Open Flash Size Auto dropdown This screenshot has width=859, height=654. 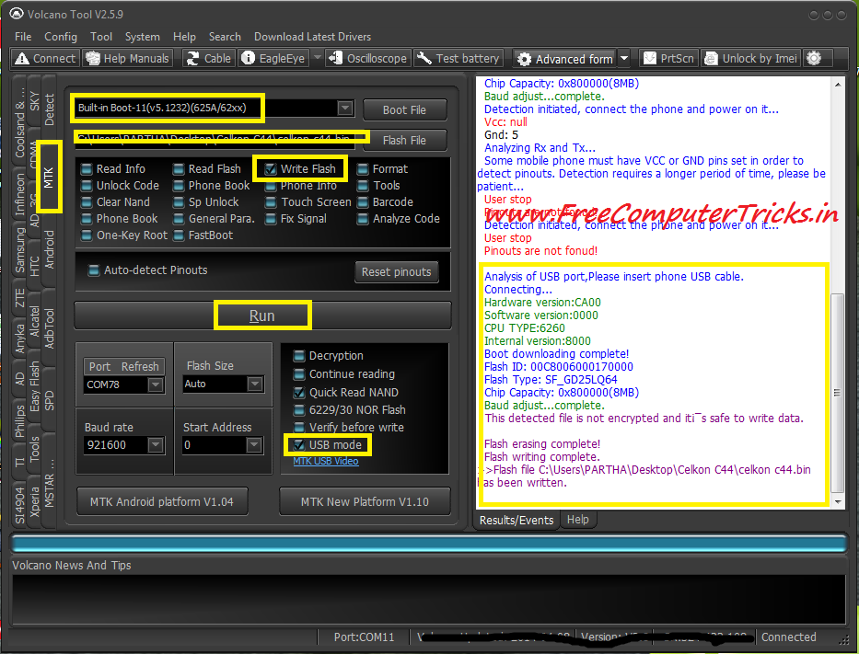tap(255, 384)
